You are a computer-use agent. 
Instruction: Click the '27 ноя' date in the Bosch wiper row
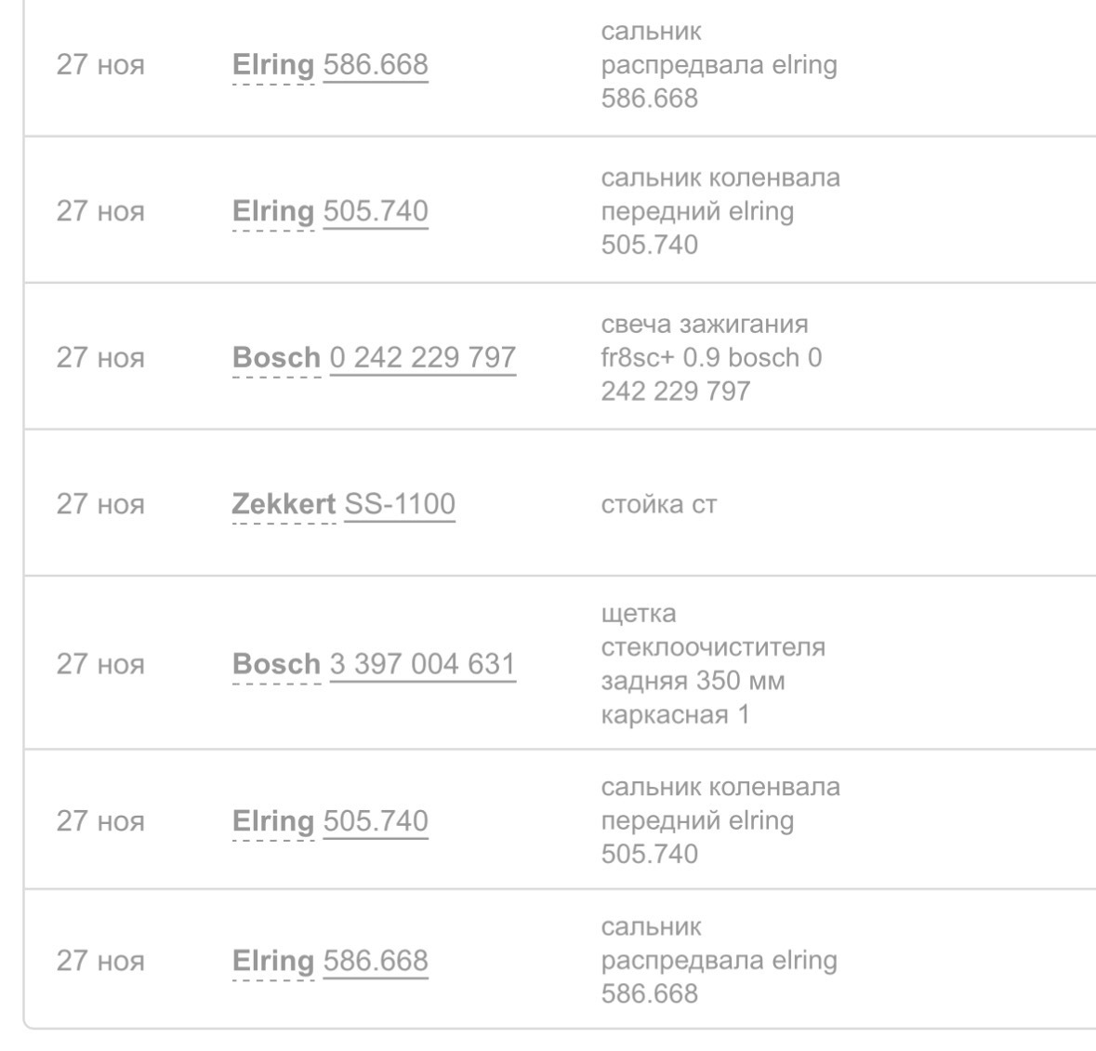[100, 664]
